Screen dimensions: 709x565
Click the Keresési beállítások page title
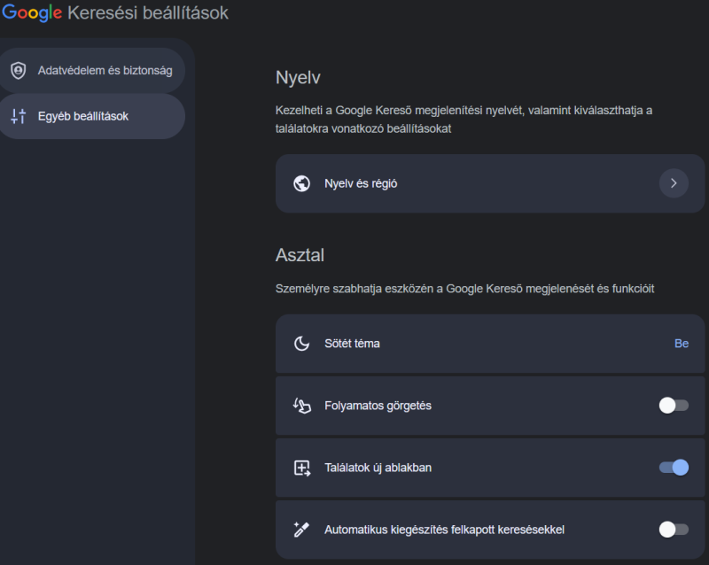coord(148,12)
